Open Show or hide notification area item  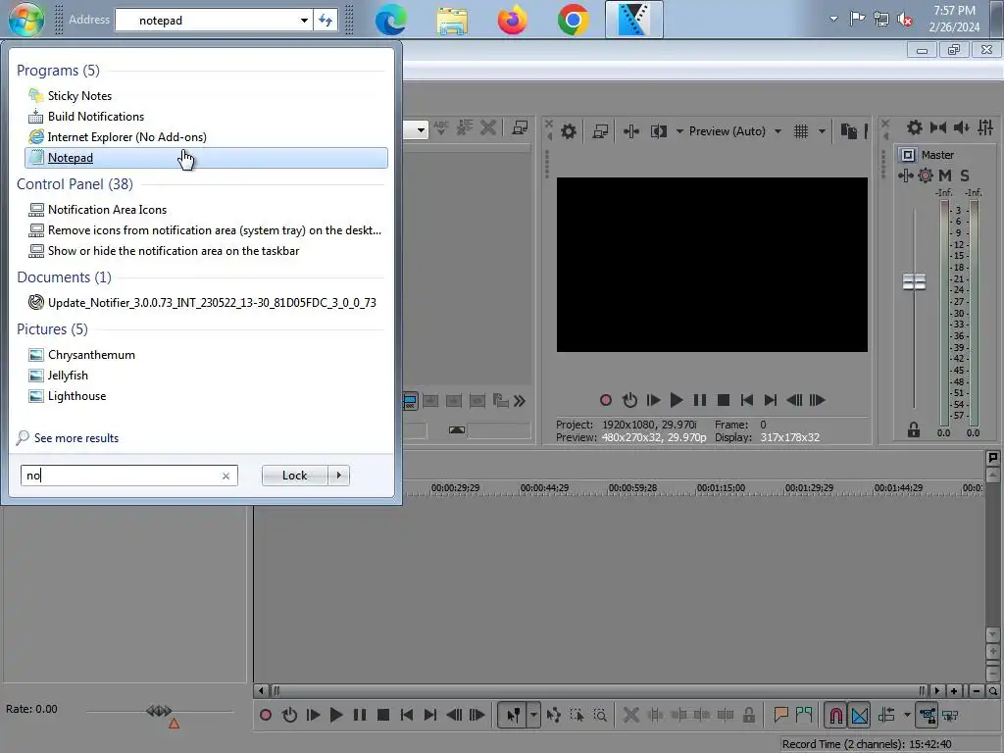pos(174,251)
